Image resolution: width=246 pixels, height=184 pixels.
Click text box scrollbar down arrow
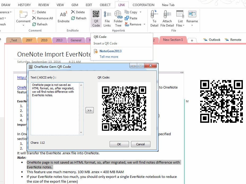tap(81, 133)
